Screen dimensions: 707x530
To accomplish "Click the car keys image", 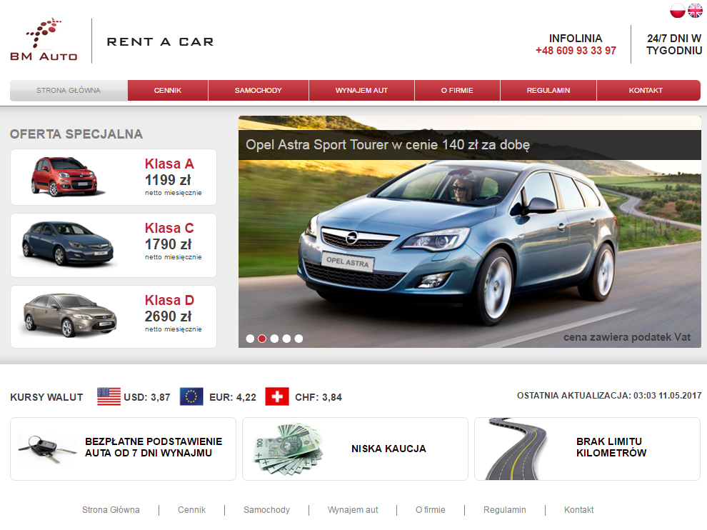I will (x=46, y=449).
